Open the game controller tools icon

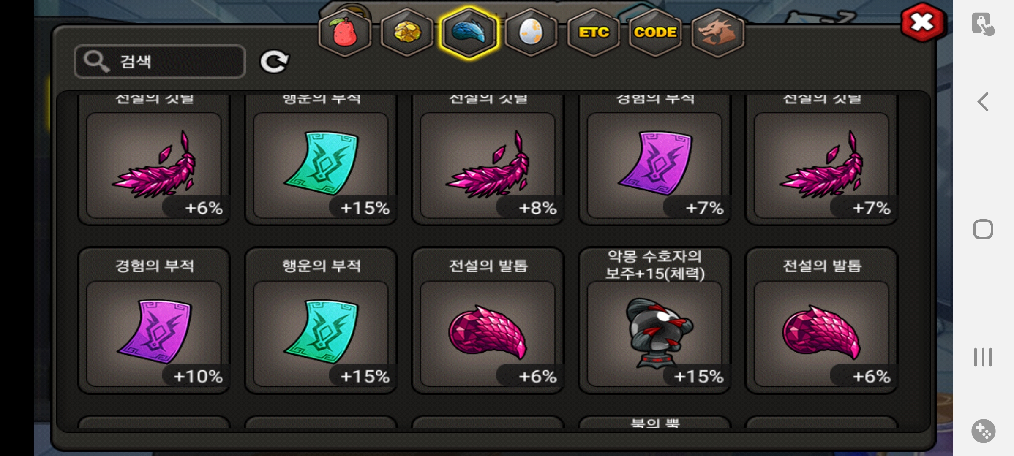coord(983,431)
